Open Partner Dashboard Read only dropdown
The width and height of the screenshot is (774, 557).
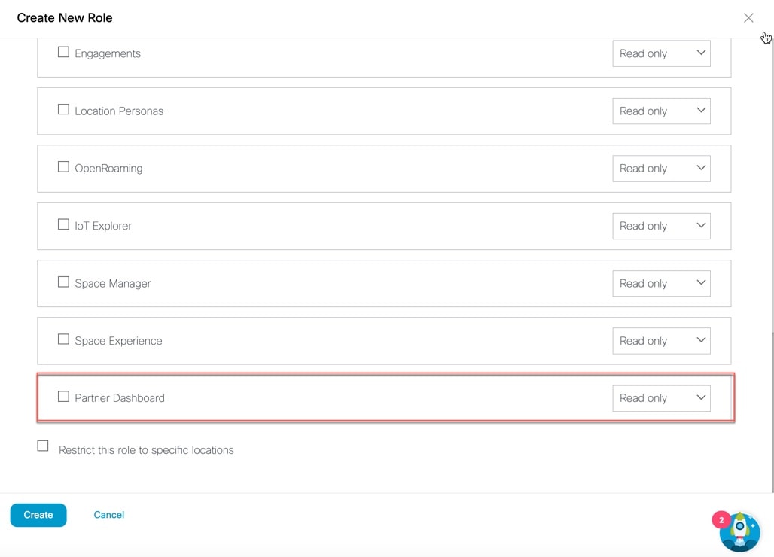[x=662, y=398]
